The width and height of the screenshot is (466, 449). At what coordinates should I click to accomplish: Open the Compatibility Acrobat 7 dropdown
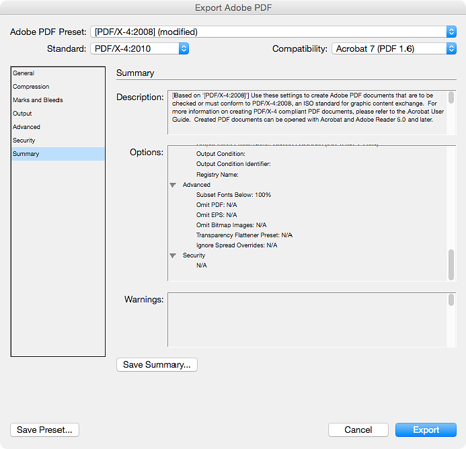point(394,48)
